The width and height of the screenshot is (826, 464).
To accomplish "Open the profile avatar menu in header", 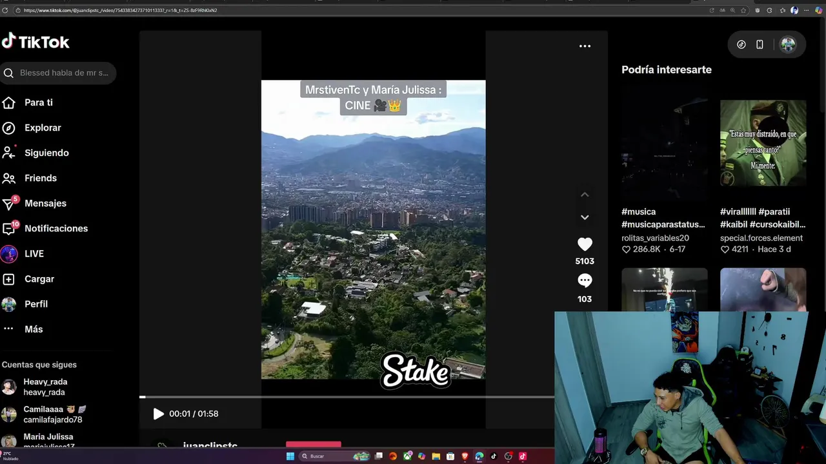I will click(787, 44).
